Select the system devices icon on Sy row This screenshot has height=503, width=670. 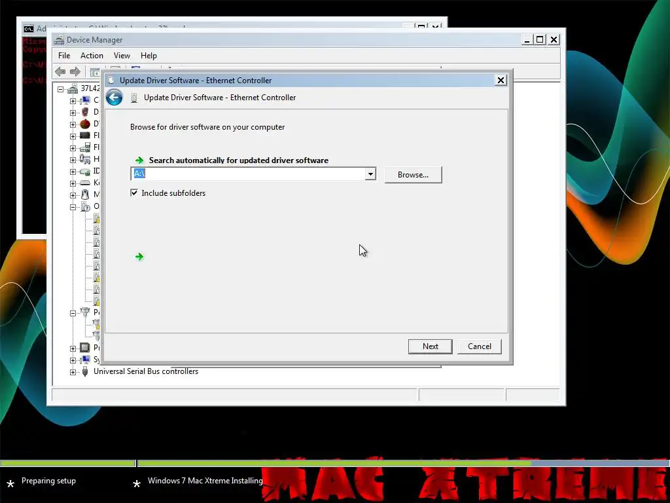pyautogui.click(x=85, y=360)
